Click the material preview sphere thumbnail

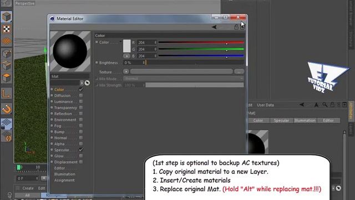pos(70,52)
